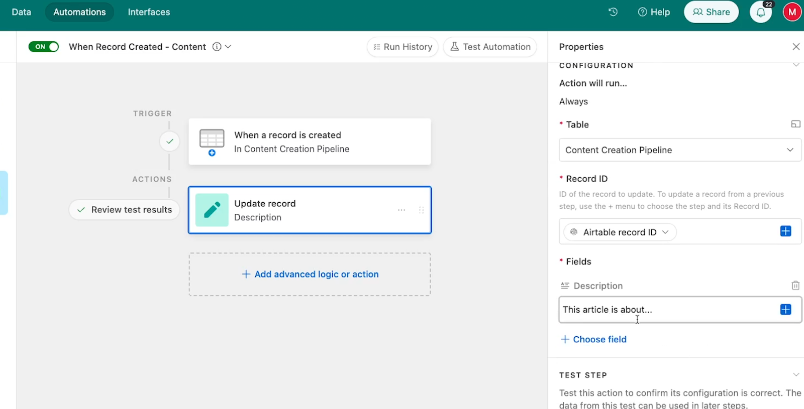Viewport: 804px width, 409px height.
Task: Click Add advanced logic or action
Action: tap(310, 275)
